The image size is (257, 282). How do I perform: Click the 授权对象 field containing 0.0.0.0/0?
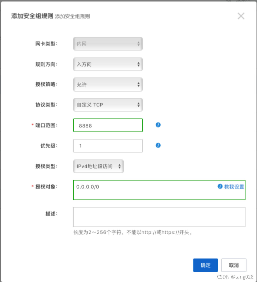click(x=159, y=190)
